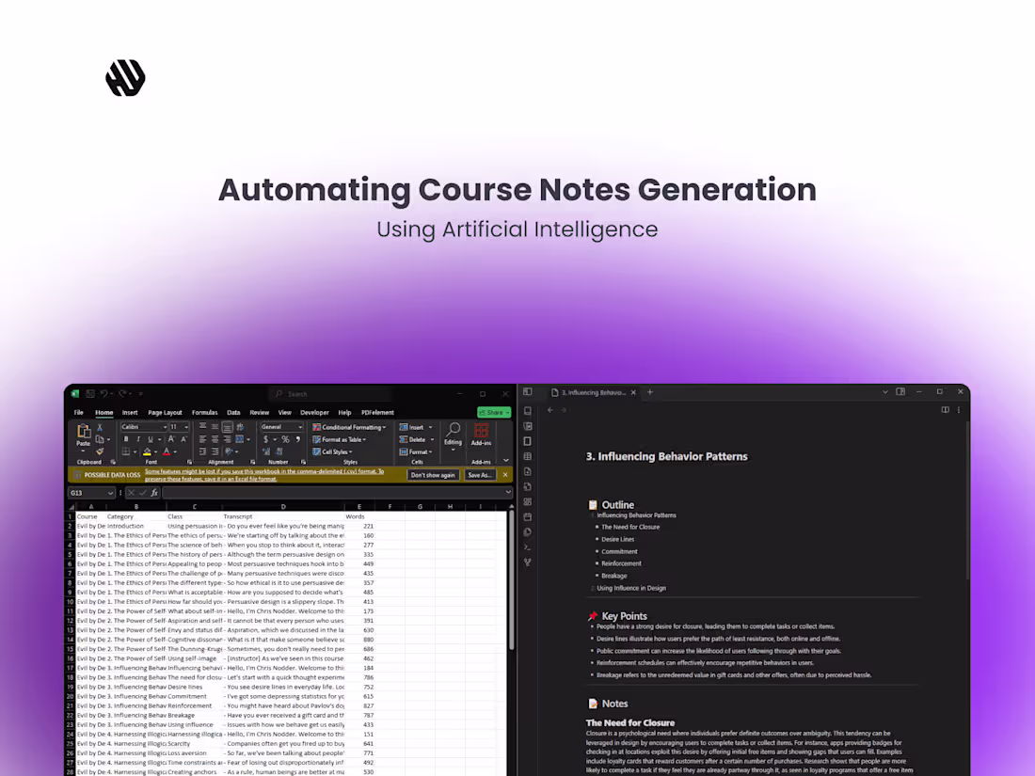Viewport: 1035px width, 776px height.
Task: Switch to the Formulas ribbon tab
Action: 204,412
